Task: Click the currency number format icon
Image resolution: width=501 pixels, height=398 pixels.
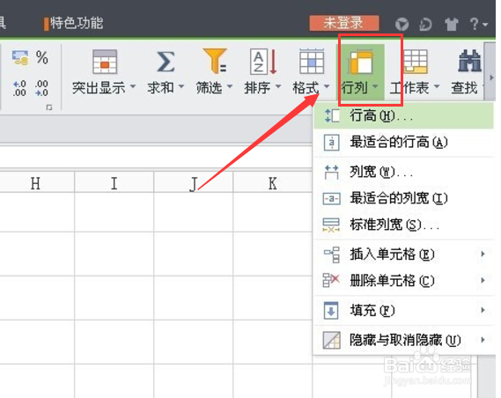Action: 19,57
